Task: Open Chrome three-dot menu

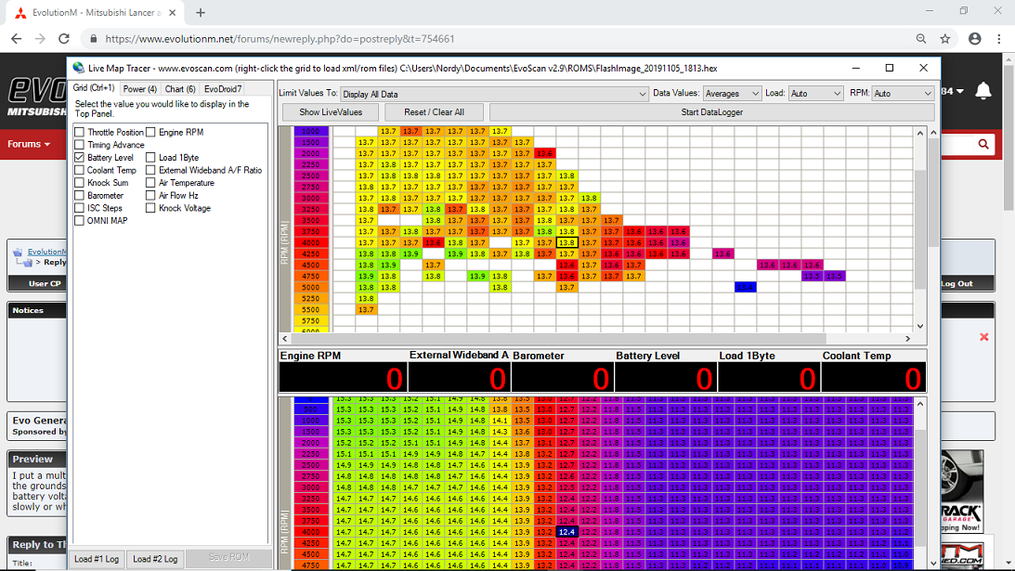Action: click(x=999, y=39)
